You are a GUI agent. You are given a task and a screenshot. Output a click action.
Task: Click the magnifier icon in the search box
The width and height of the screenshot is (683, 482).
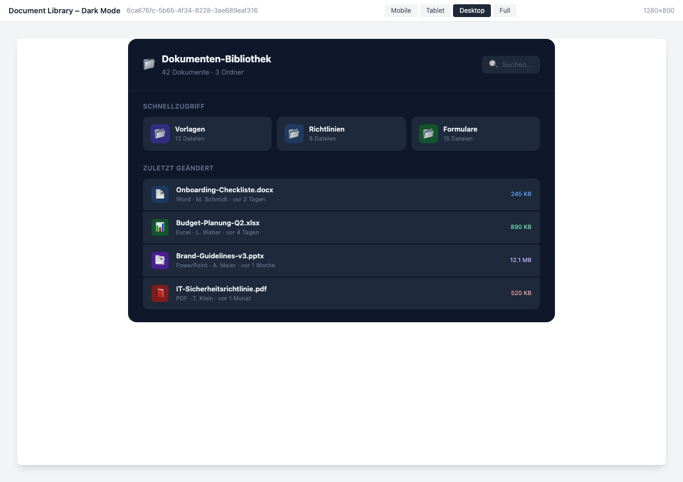click(493, 64)
